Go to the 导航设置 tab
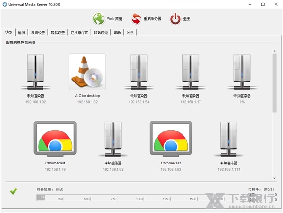The height and width of the screenshot is (213, 283). point(58,33)
